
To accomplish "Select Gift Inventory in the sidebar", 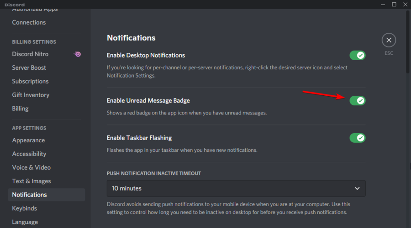I will coord(31,95).
